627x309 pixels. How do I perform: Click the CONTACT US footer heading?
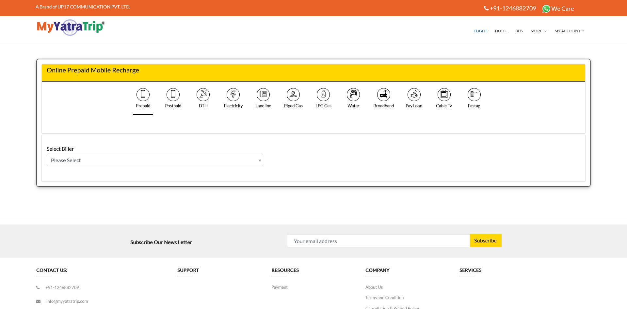pos(52,270)
